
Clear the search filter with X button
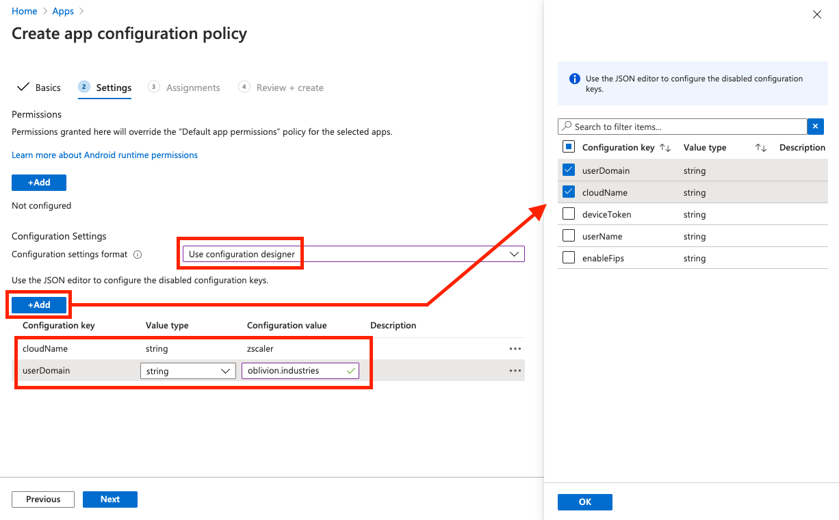pyautogui.click(x=815, y=127)
